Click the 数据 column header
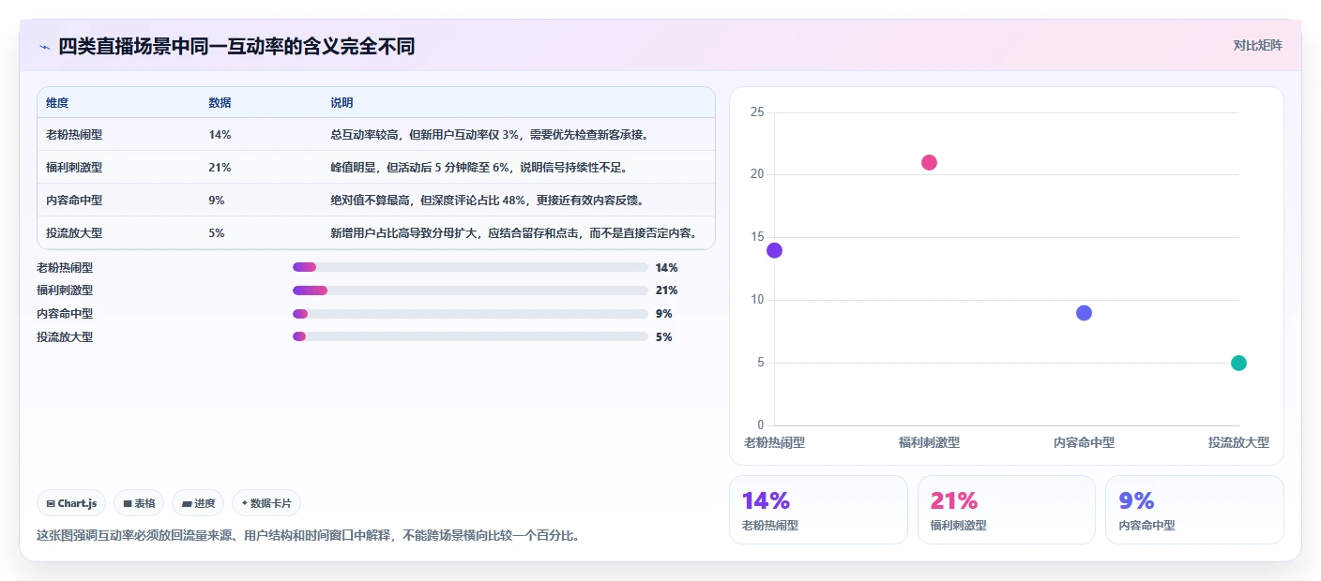 pos(220,103)
